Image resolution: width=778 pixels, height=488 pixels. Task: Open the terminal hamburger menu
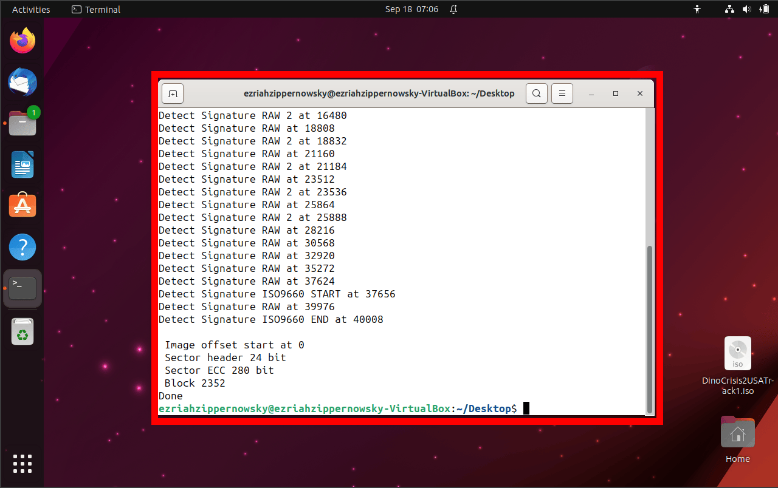562,93
